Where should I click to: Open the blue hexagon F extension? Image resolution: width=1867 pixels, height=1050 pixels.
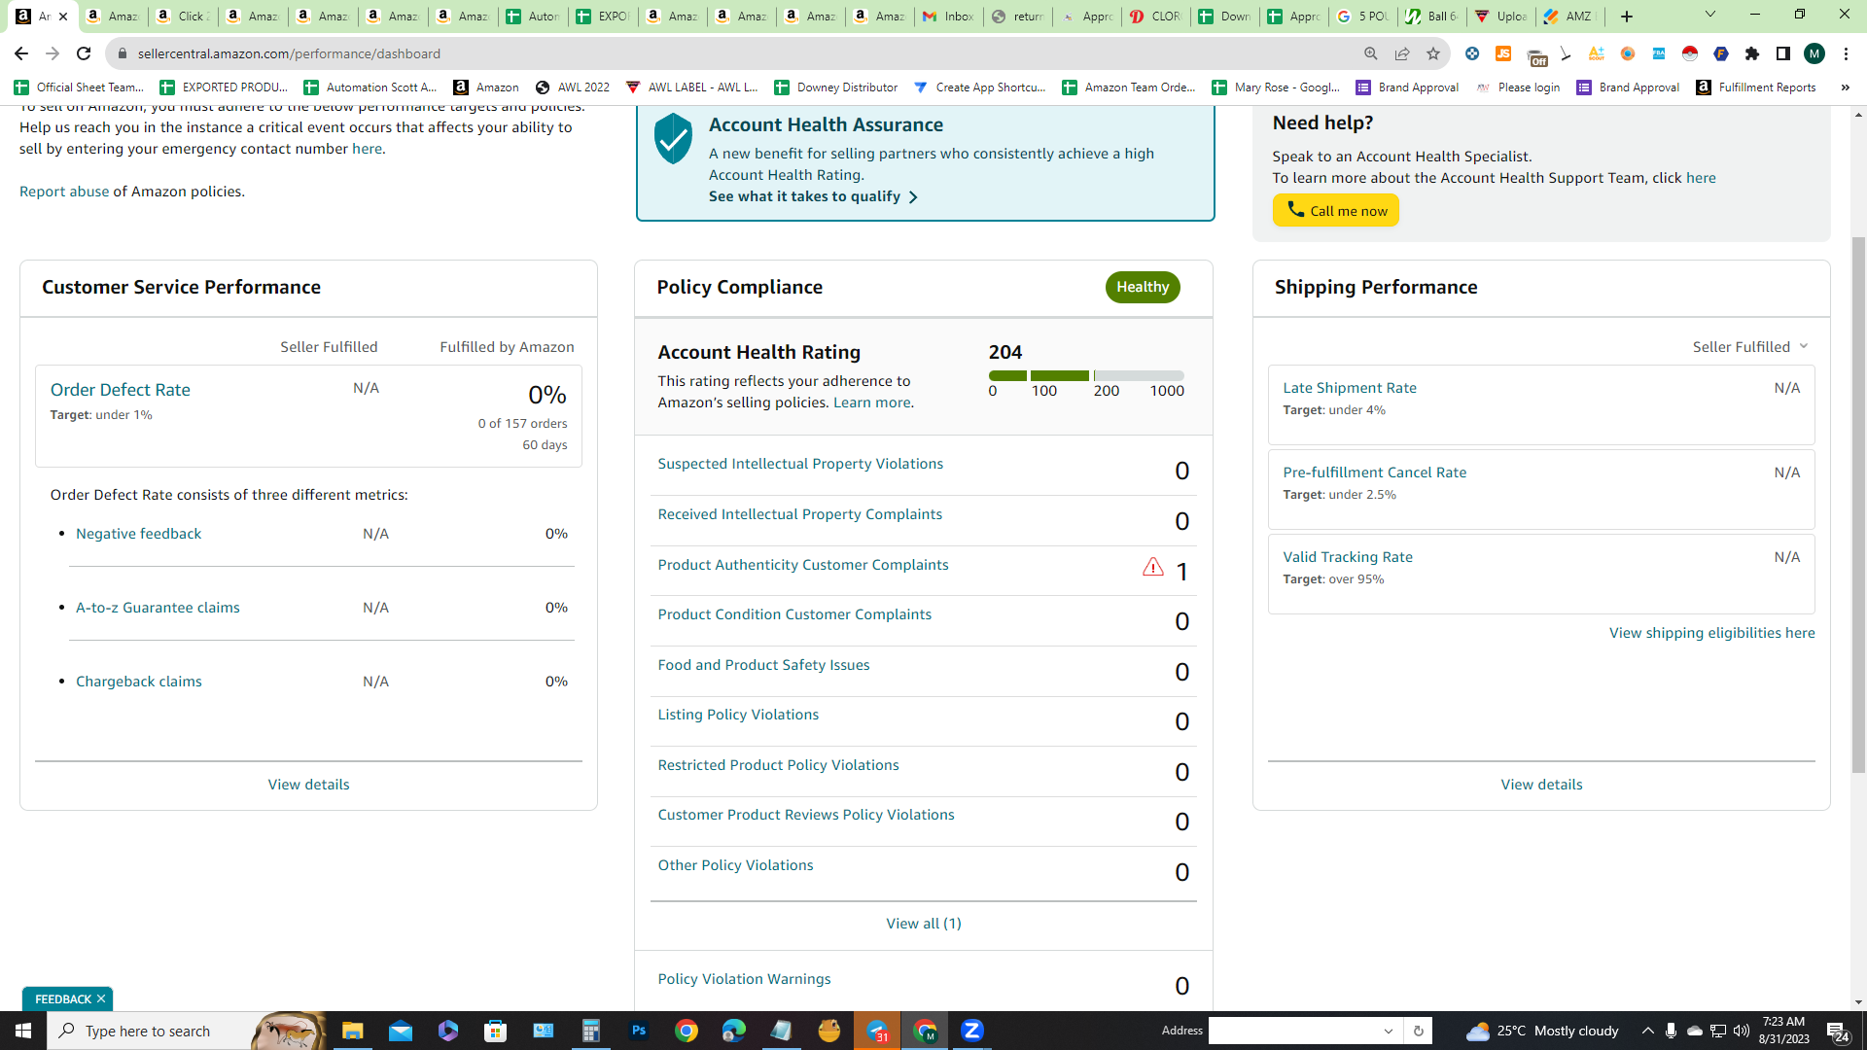pyautogui.click(x=1721, y=53)
